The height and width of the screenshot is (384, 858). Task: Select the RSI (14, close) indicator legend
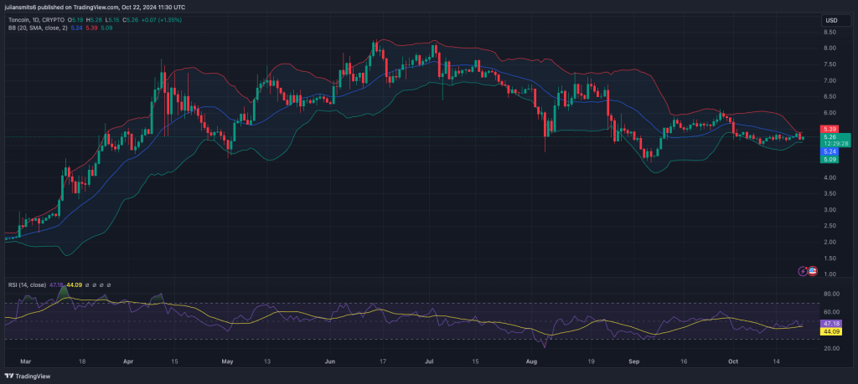click(27, 284)
